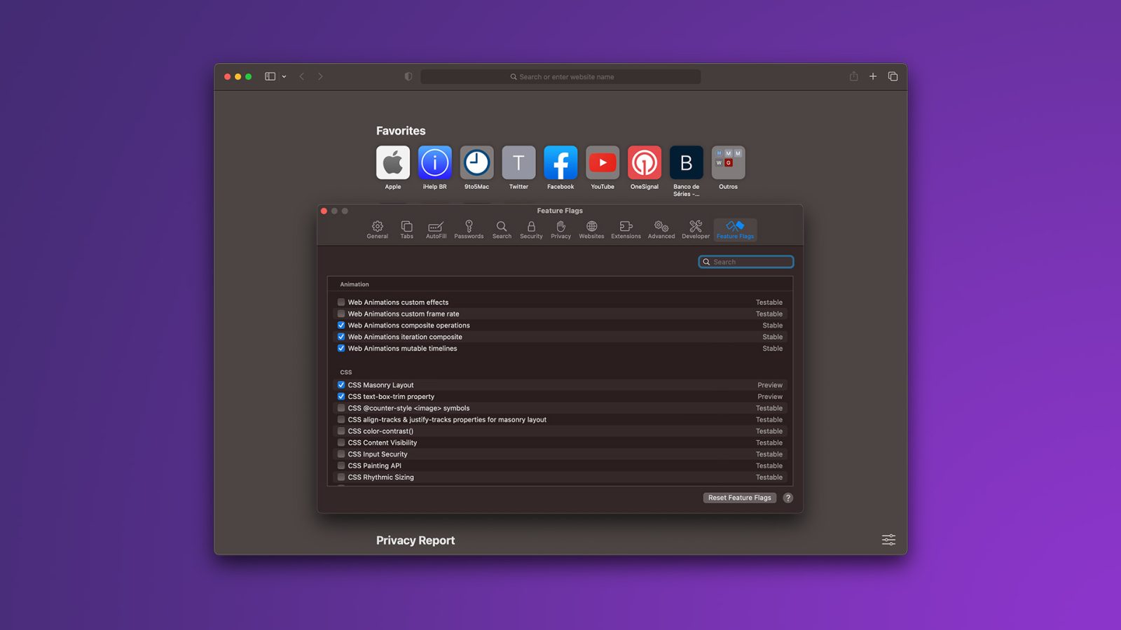Show the tab overview icon
This screenshot has width=1121, height=630.
tap(893, 76)
